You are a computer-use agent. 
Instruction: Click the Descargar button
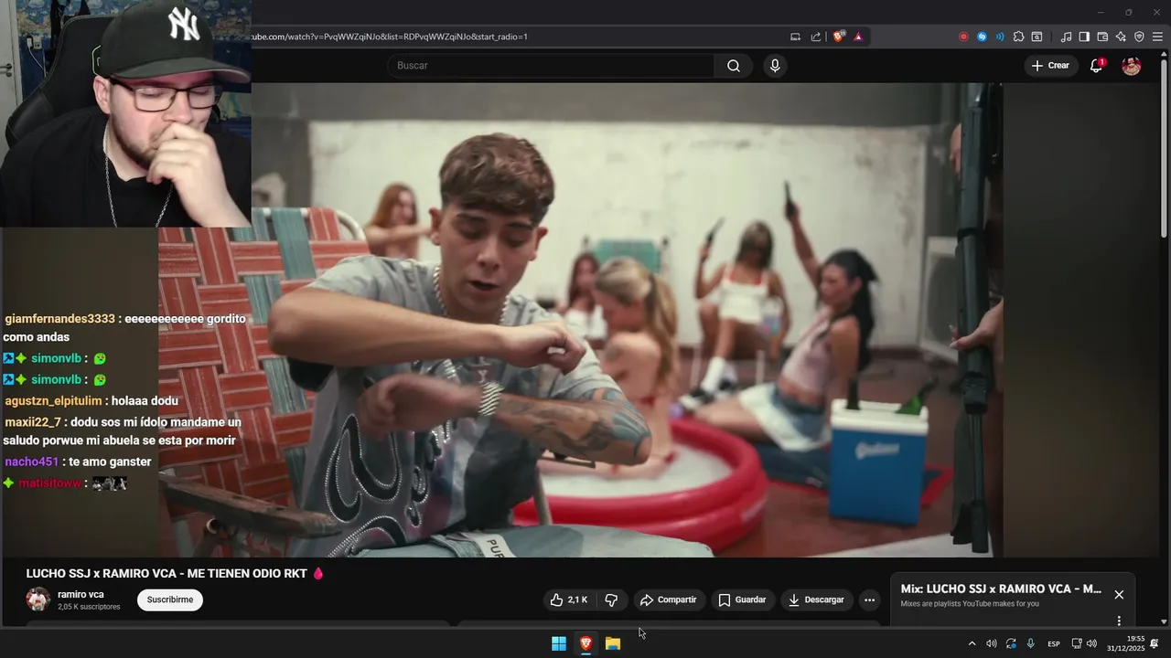coord(816,600)
